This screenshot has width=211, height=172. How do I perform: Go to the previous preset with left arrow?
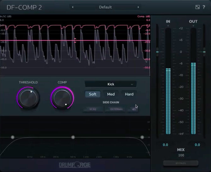pyautogui.click(x=73, y=7)
